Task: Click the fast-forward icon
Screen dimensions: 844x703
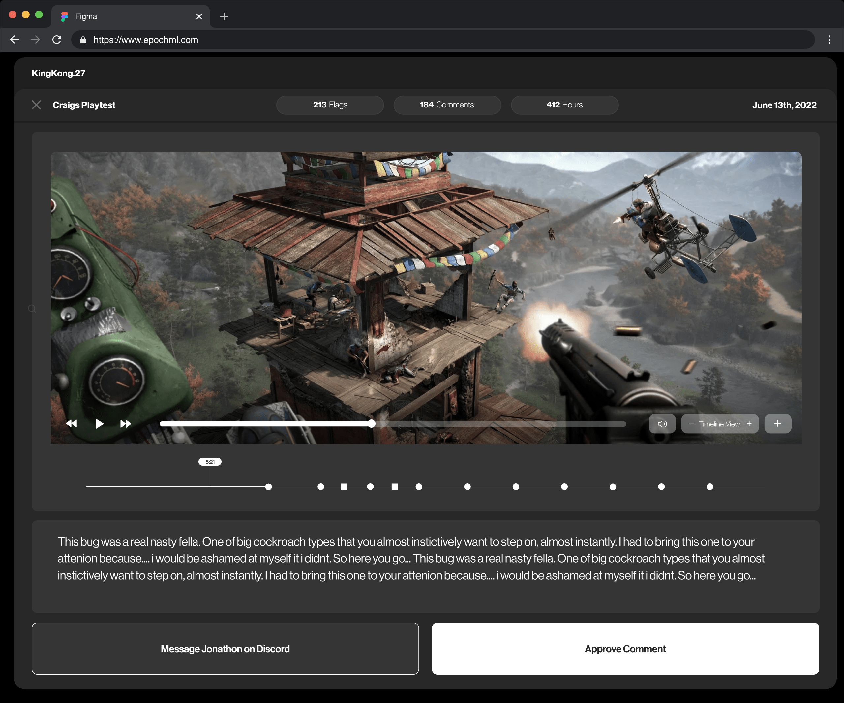Action: point(125,424)
